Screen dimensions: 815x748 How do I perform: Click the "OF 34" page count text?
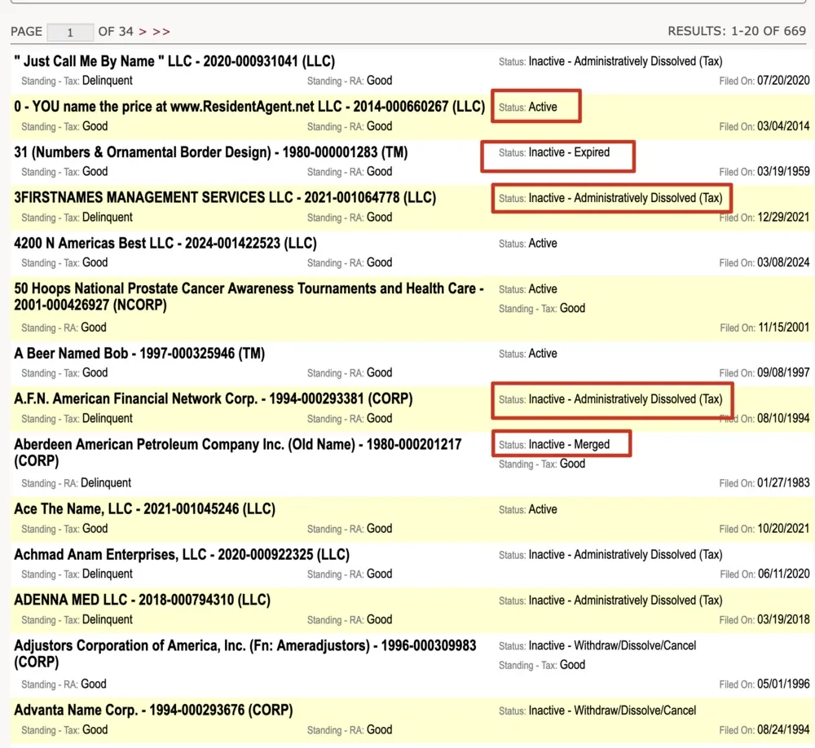tap(116, 32)
